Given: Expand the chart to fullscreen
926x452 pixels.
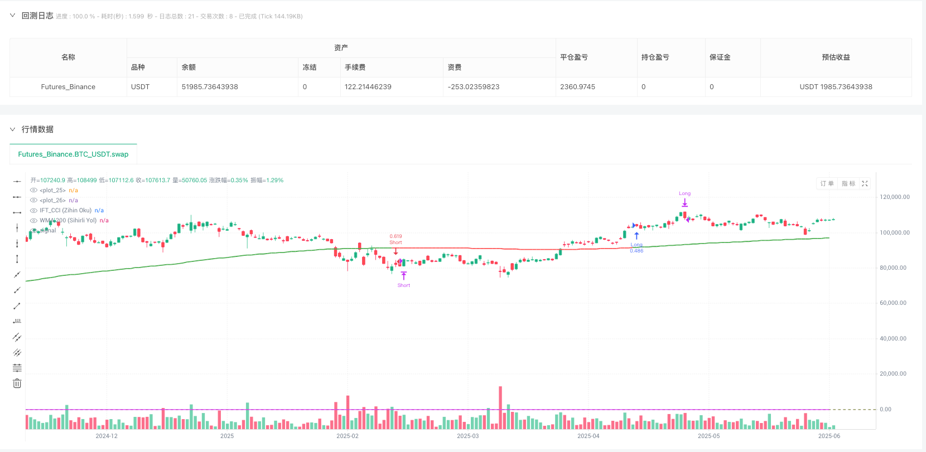Looking at the screenshot, I should [x=865, y=183].
